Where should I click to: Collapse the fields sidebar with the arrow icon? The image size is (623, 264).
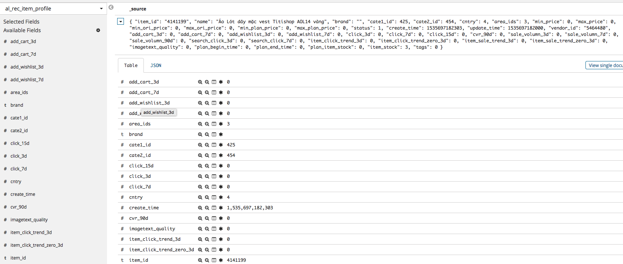click(x=111, y=7)
